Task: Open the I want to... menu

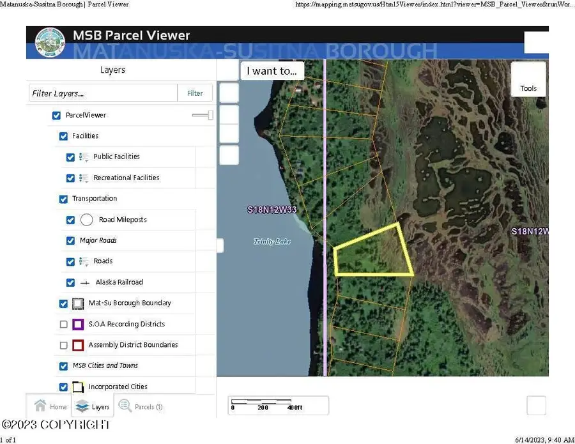Action: (x=271, y=70)
